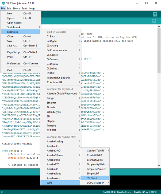
Task: Open Adafruit Circuit Playground examples
Action: pyautogui.click(x=62, y=94)
